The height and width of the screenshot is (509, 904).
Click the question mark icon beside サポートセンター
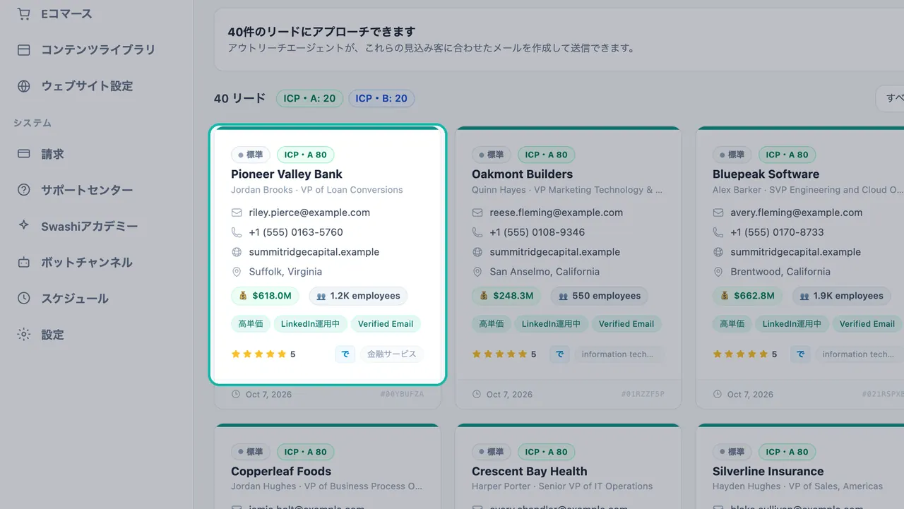[x=24, y=190]
